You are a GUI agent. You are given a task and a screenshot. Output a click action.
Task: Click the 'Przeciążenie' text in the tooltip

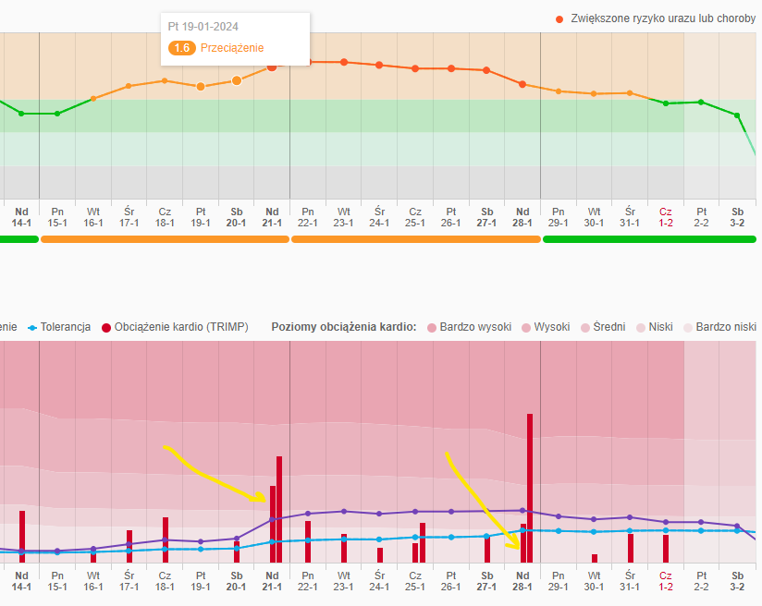coord(231,47)
